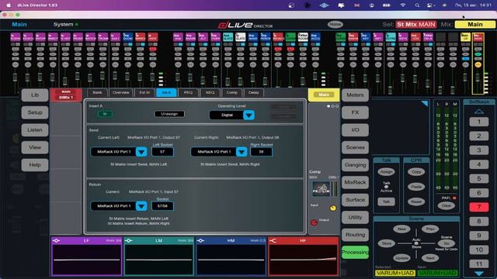The height and width of the screenshot is (279, 497).
Task: Click the red Comp Output knob
Action: pos(314,222)
